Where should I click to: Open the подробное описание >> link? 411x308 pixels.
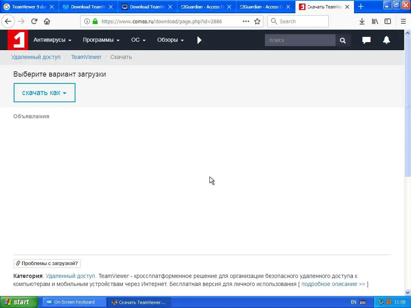333,284
